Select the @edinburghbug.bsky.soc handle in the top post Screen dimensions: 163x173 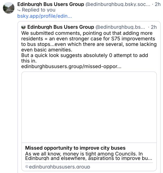click(x=117, y=5)
